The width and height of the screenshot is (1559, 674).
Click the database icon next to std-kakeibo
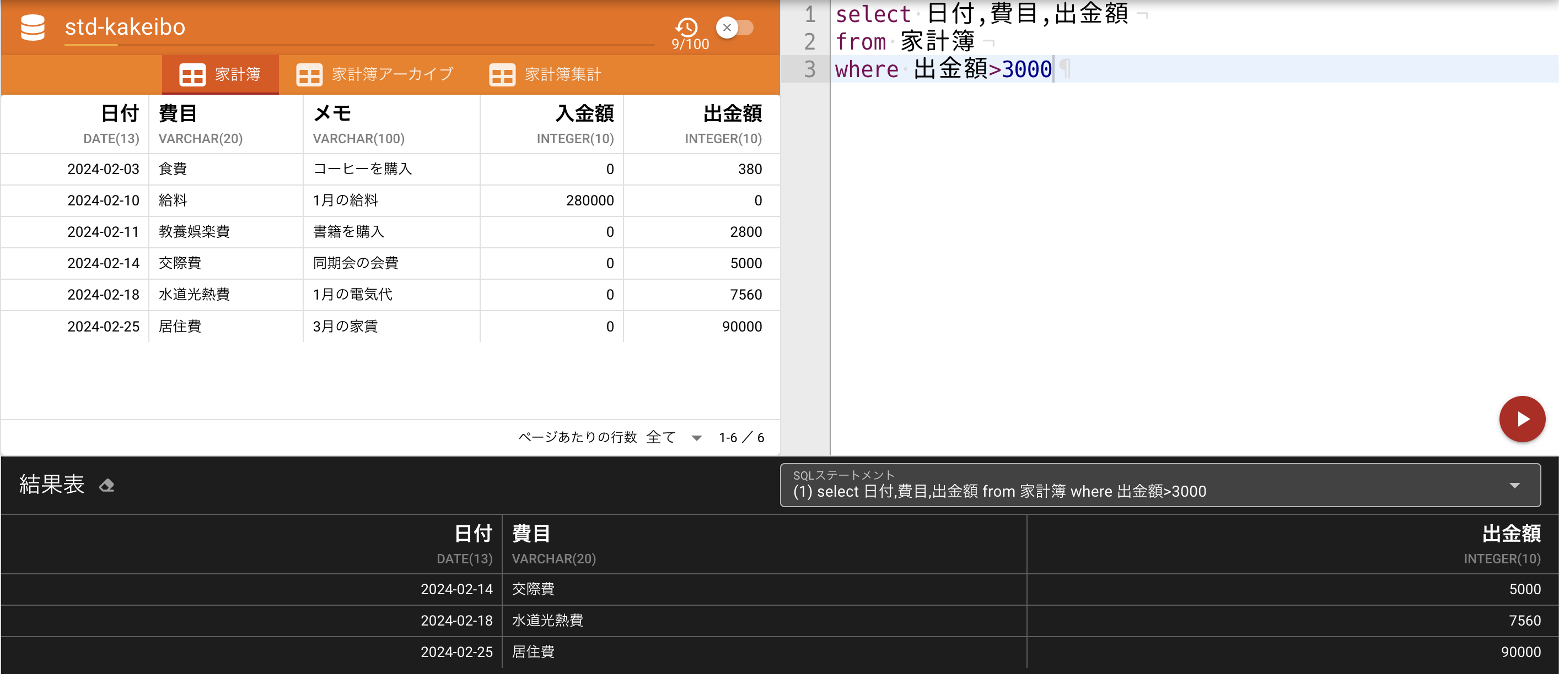[x=33, y=27]
